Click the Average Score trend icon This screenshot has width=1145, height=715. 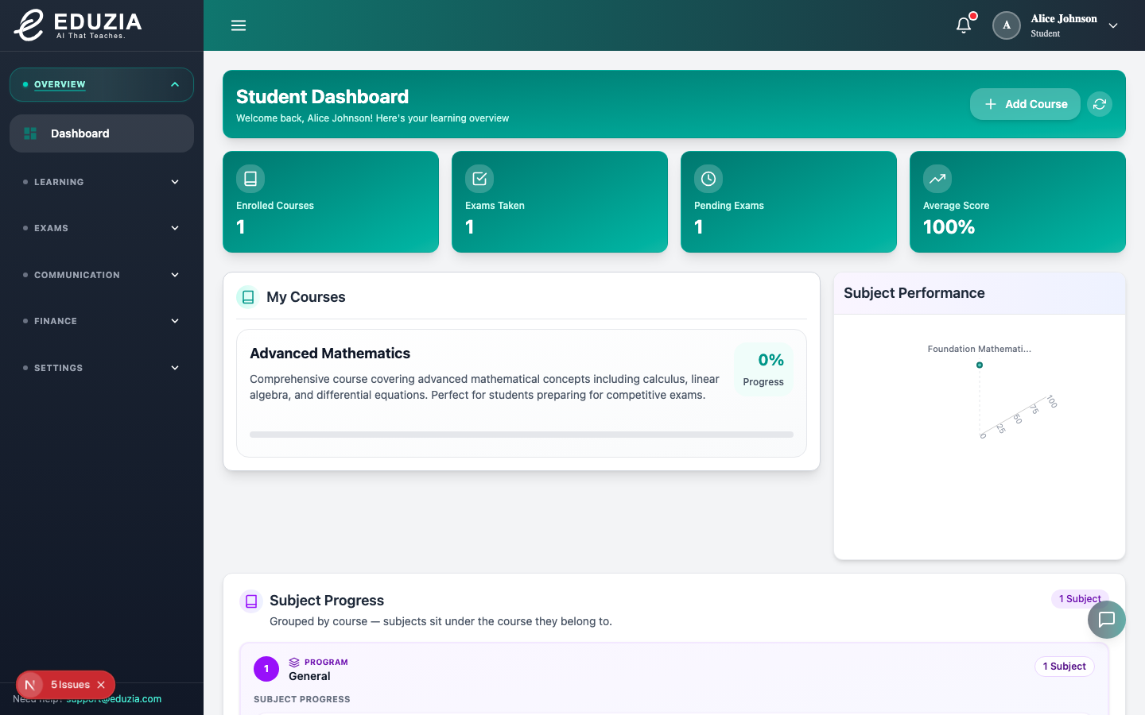click(937, 179)
